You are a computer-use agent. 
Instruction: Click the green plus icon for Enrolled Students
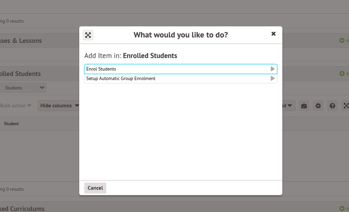point(342,74)
